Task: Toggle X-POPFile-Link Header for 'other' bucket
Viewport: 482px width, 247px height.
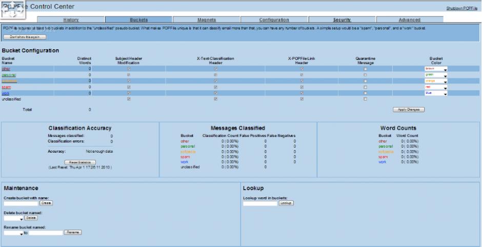Action: [302, 69]
